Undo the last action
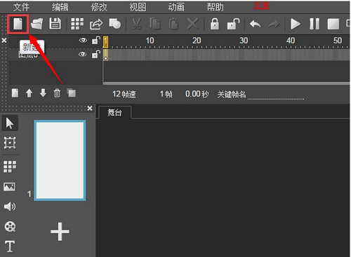 (x=256, y=24)
